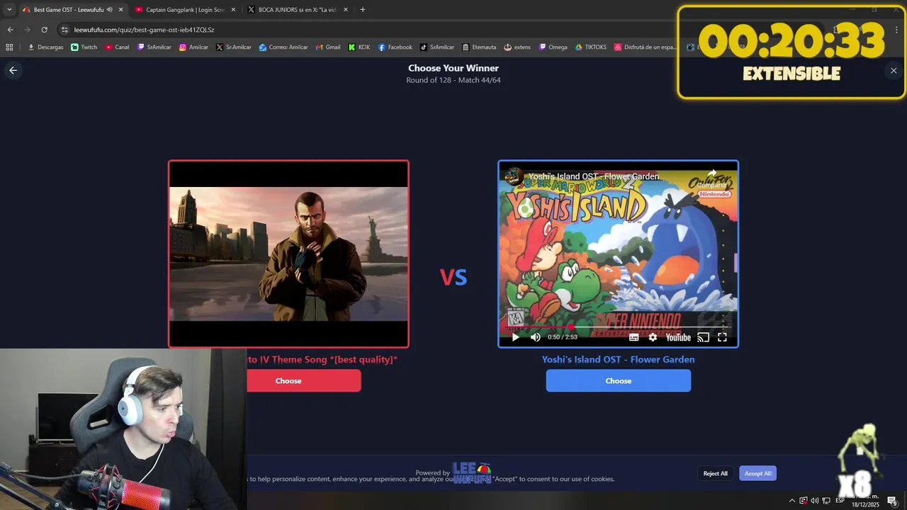Screen dimensions: 907x510
Task: Enter fullscreen on the Yoshi video
Action: (722, 337)
